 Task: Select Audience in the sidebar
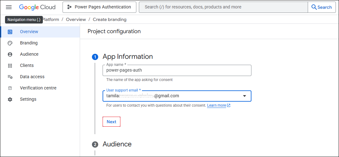40,54
